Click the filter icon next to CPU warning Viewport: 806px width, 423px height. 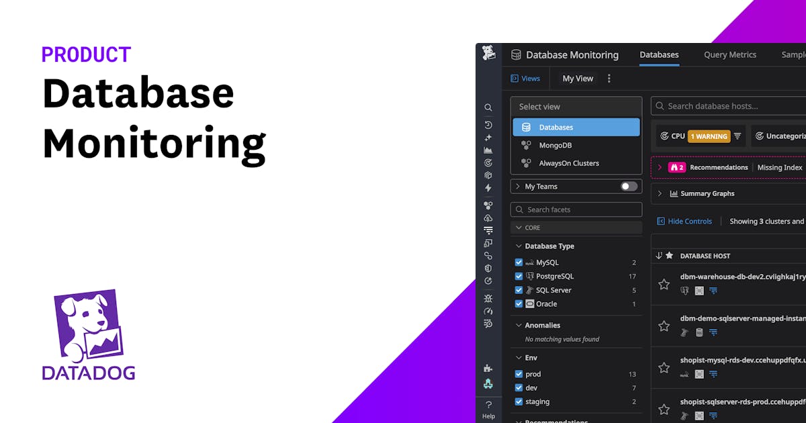pyautogui.click(x=737, y=136)
